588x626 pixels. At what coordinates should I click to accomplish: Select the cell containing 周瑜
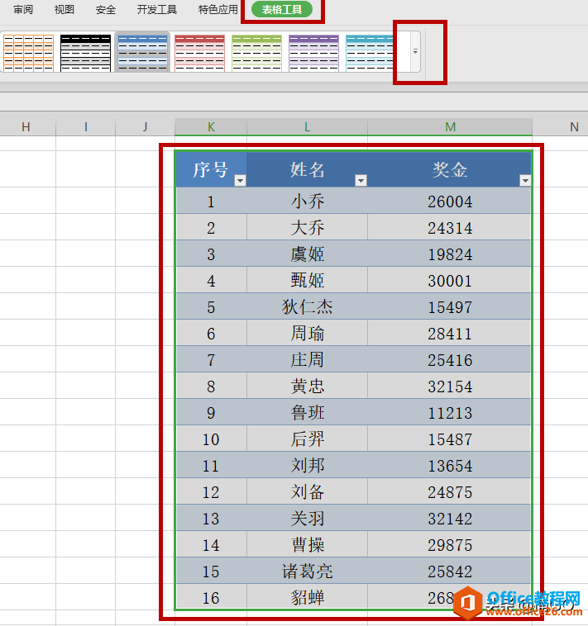pyautogui.click(x=307, y=333)
